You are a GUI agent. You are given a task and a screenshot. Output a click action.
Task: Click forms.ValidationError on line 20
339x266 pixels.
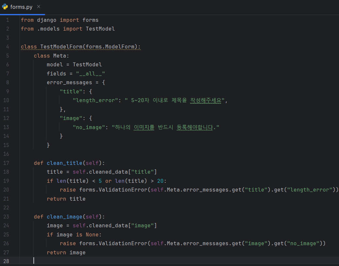113,190
